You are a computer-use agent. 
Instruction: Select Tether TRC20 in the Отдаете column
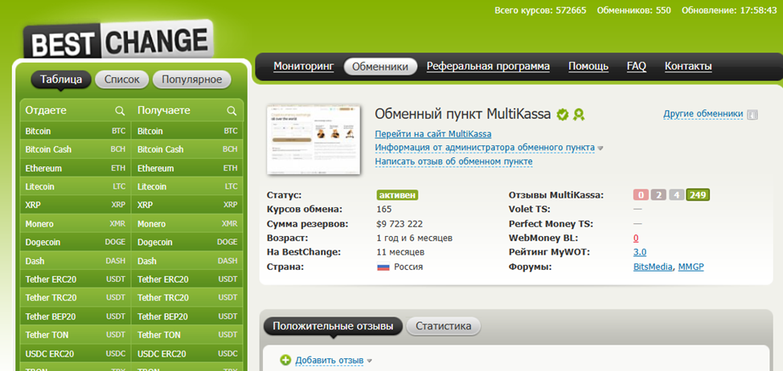[x=75, y=298]
